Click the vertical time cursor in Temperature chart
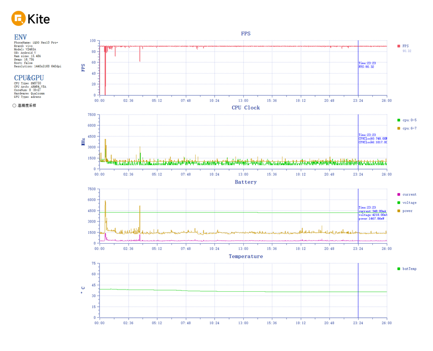The image size is (433, 351). [358, 303]
